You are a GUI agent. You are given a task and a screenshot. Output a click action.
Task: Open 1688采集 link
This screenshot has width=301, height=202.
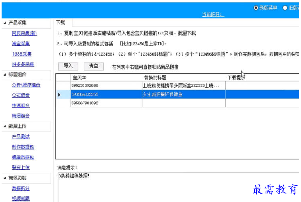pyautogui.click(x=22, y=54)
